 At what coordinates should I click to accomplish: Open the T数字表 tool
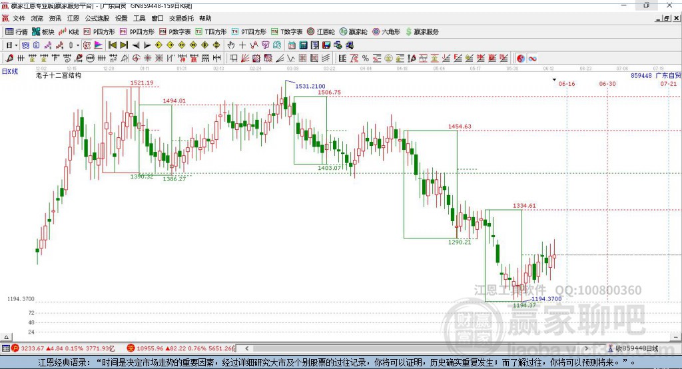[286, 32]
